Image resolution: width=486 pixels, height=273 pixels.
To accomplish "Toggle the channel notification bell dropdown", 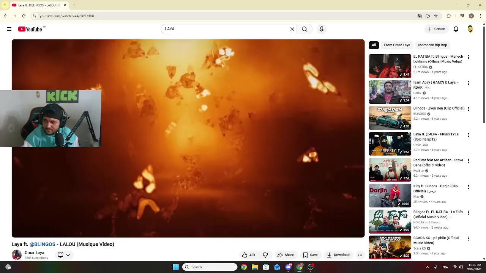I will tap(64, 255).
